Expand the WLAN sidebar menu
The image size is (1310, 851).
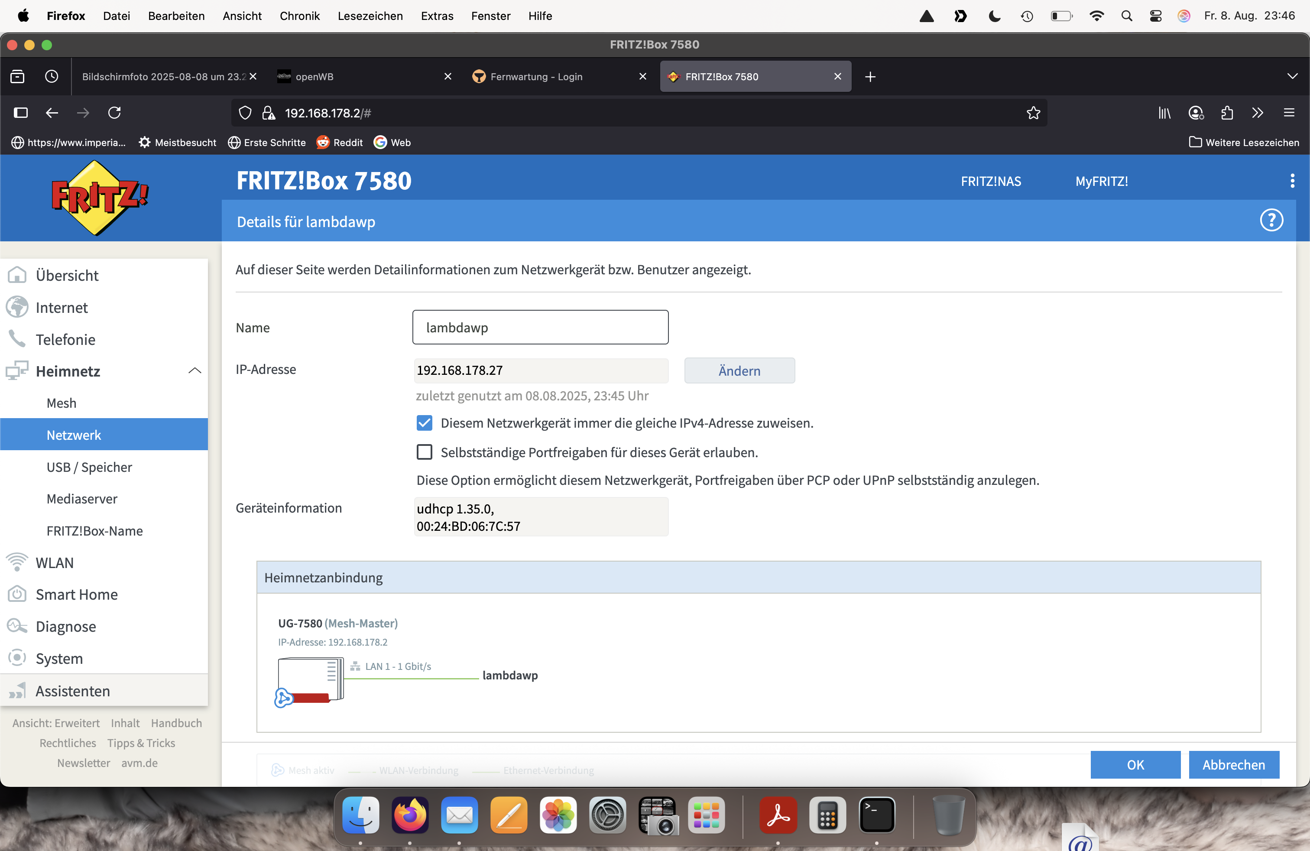[55, 562]
